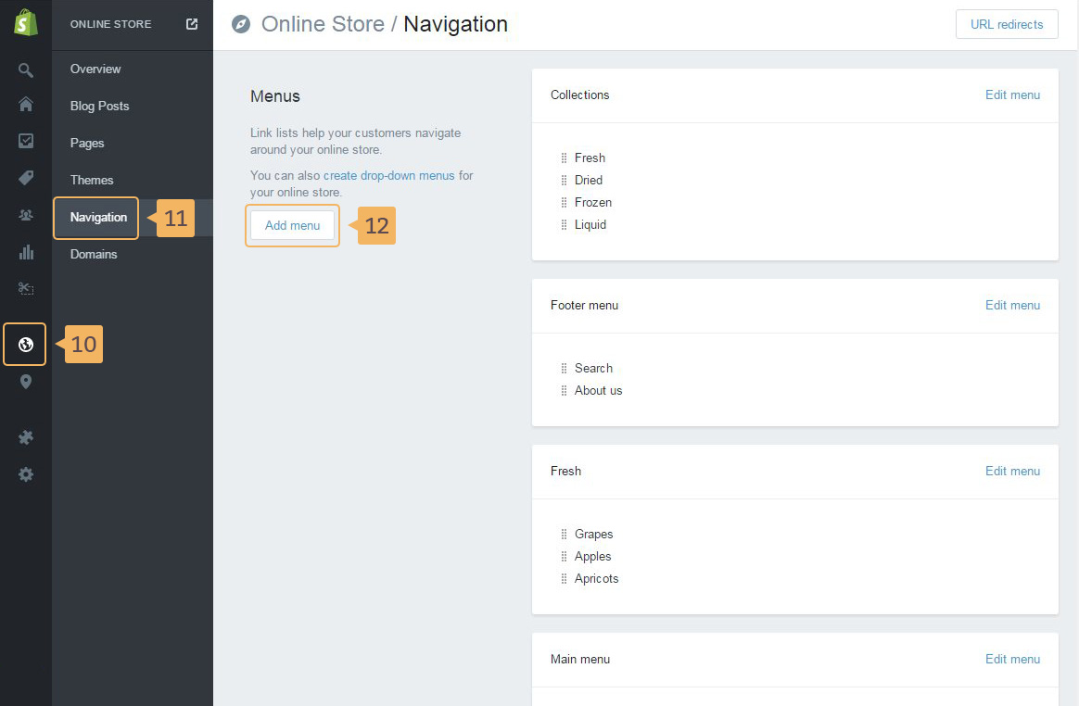
Task: Open the location pin icon in the sidebar
Action: pyautogui.click(x=26, y=382)
